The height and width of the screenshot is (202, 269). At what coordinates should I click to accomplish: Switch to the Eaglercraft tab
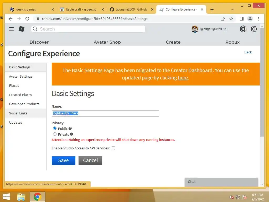[x=81, y=9]
